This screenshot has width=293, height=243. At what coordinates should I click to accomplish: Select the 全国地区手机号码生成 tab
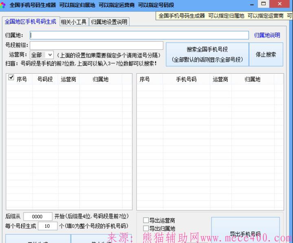31,22
